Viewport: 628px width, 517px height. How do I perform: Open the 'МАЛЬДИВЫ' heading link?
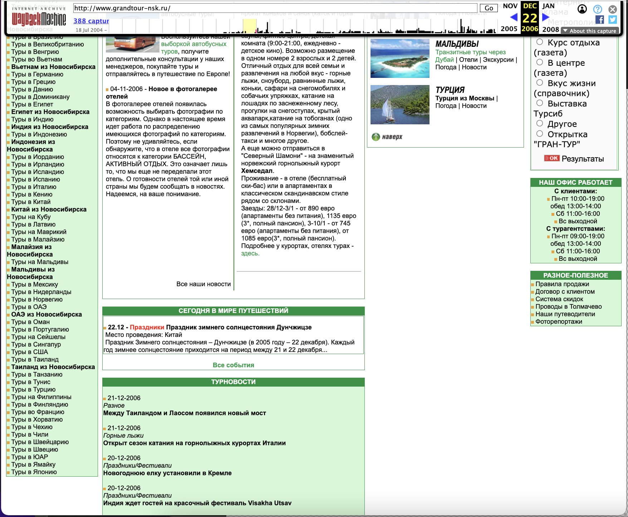(x=457, y=44)
